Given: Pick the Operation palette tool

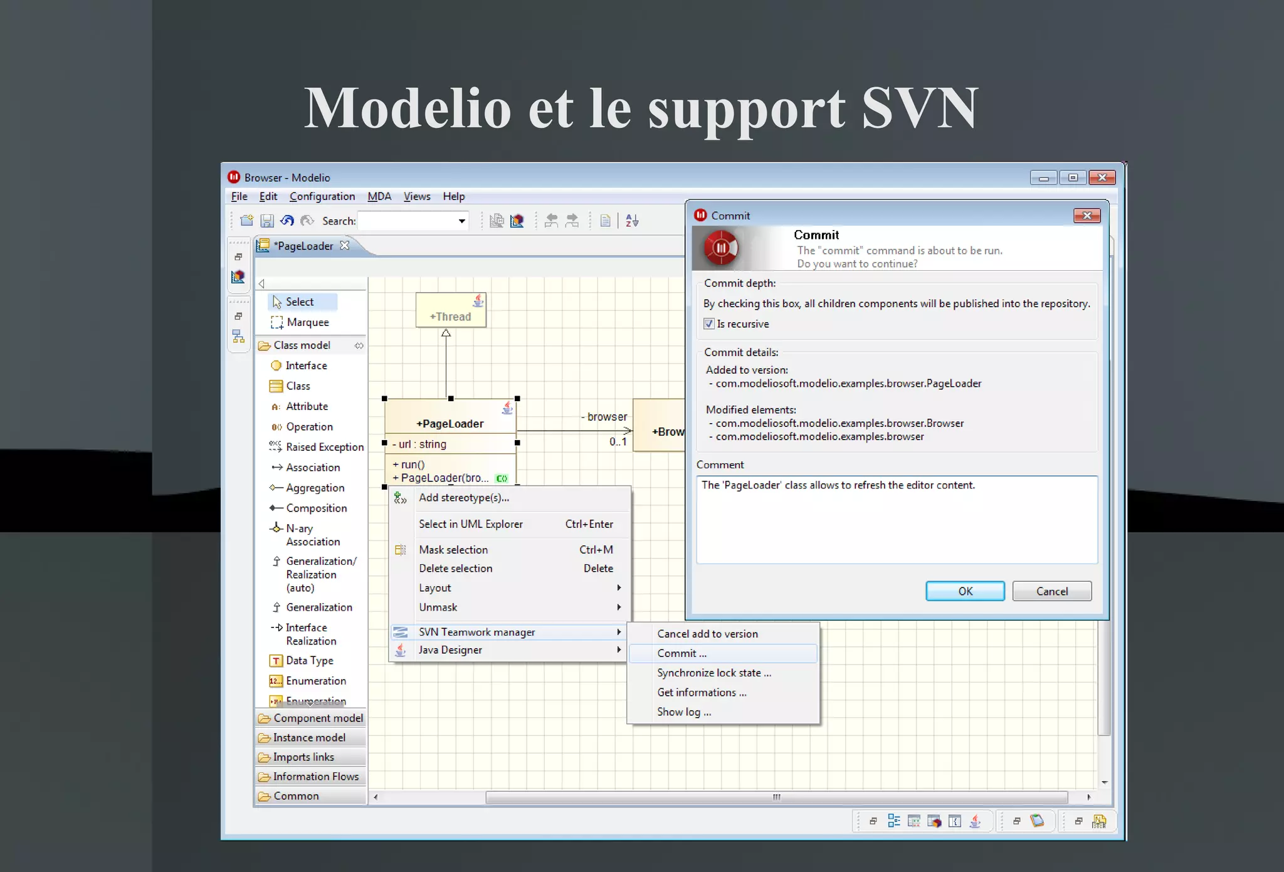Looking at the screenshot, I should tap(302, 427).
